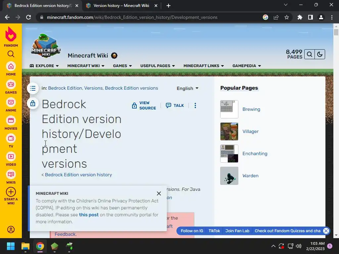The image size is (339, 254).
Task: Open Windows Start menu
Action: pos(11,246)
